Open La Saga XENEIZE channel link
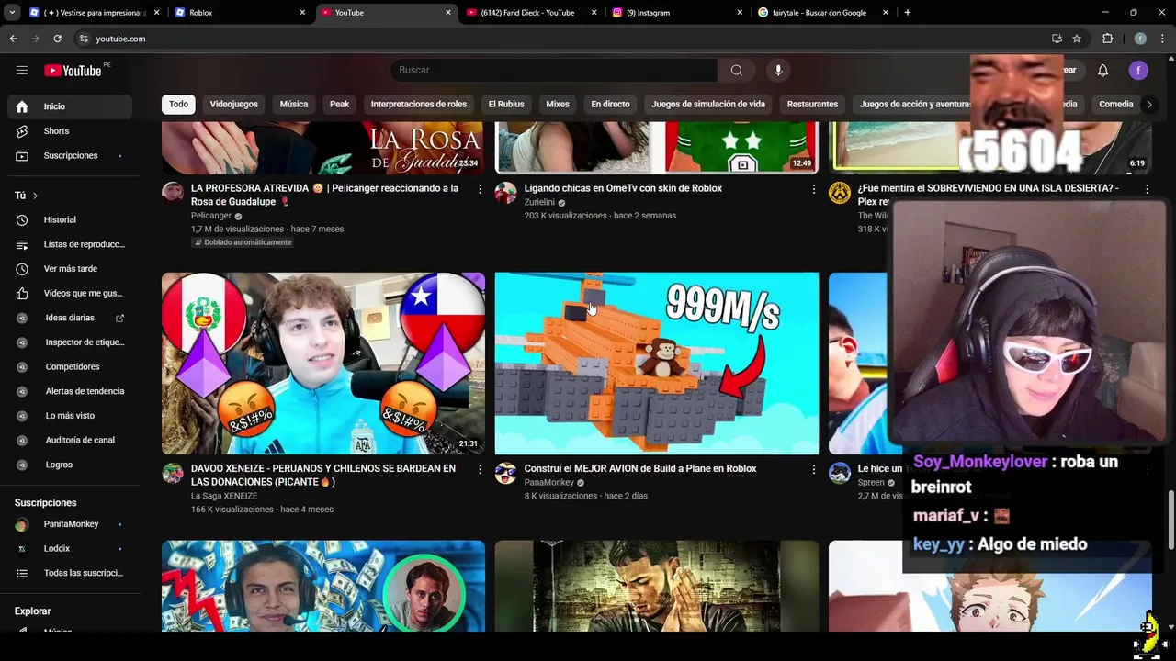 (x=224, y=496)
